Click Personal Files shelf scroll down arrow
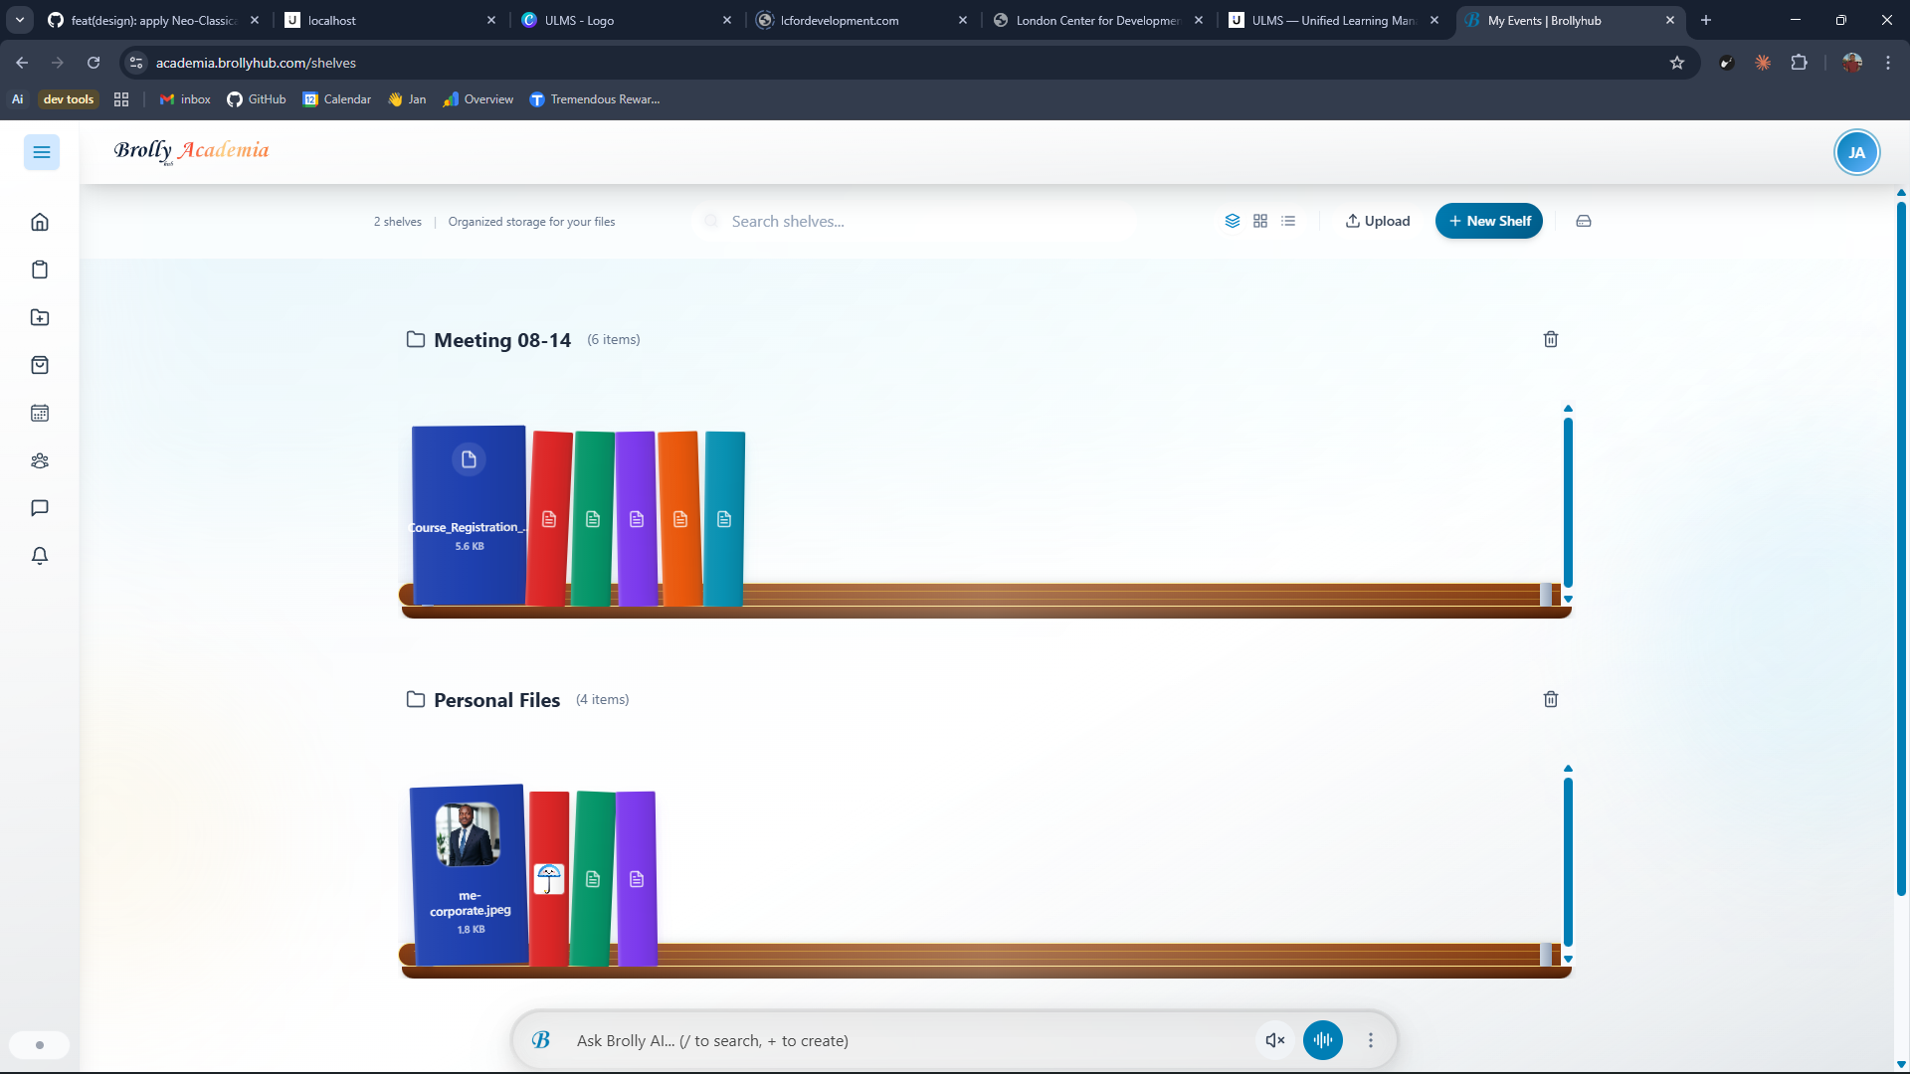 (x=1568, y=959)
